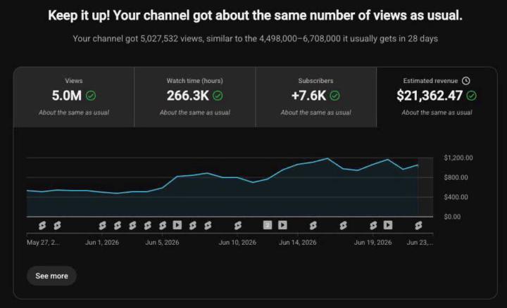
Task: Open the Shorts marker above Jun 10, 2026
Action: click(x=238, y=225)
